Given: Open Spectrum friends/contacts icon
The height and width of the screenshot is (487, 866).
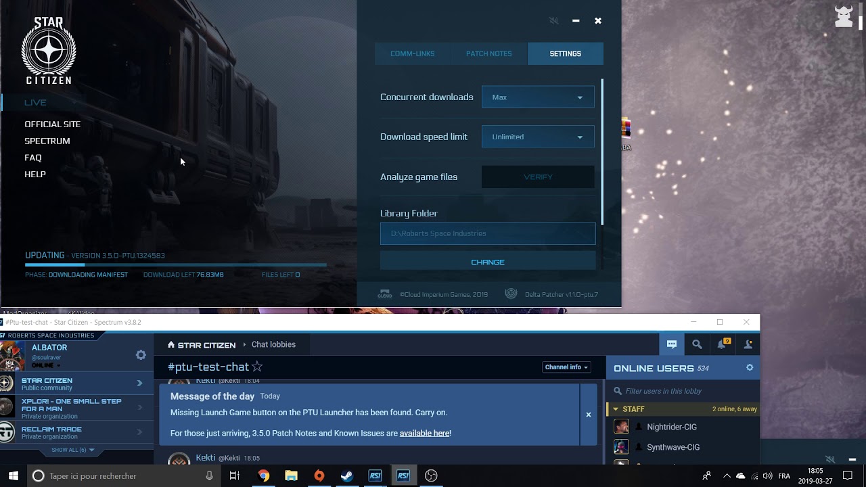Looking at the screenshot, I should click(748, 344).
